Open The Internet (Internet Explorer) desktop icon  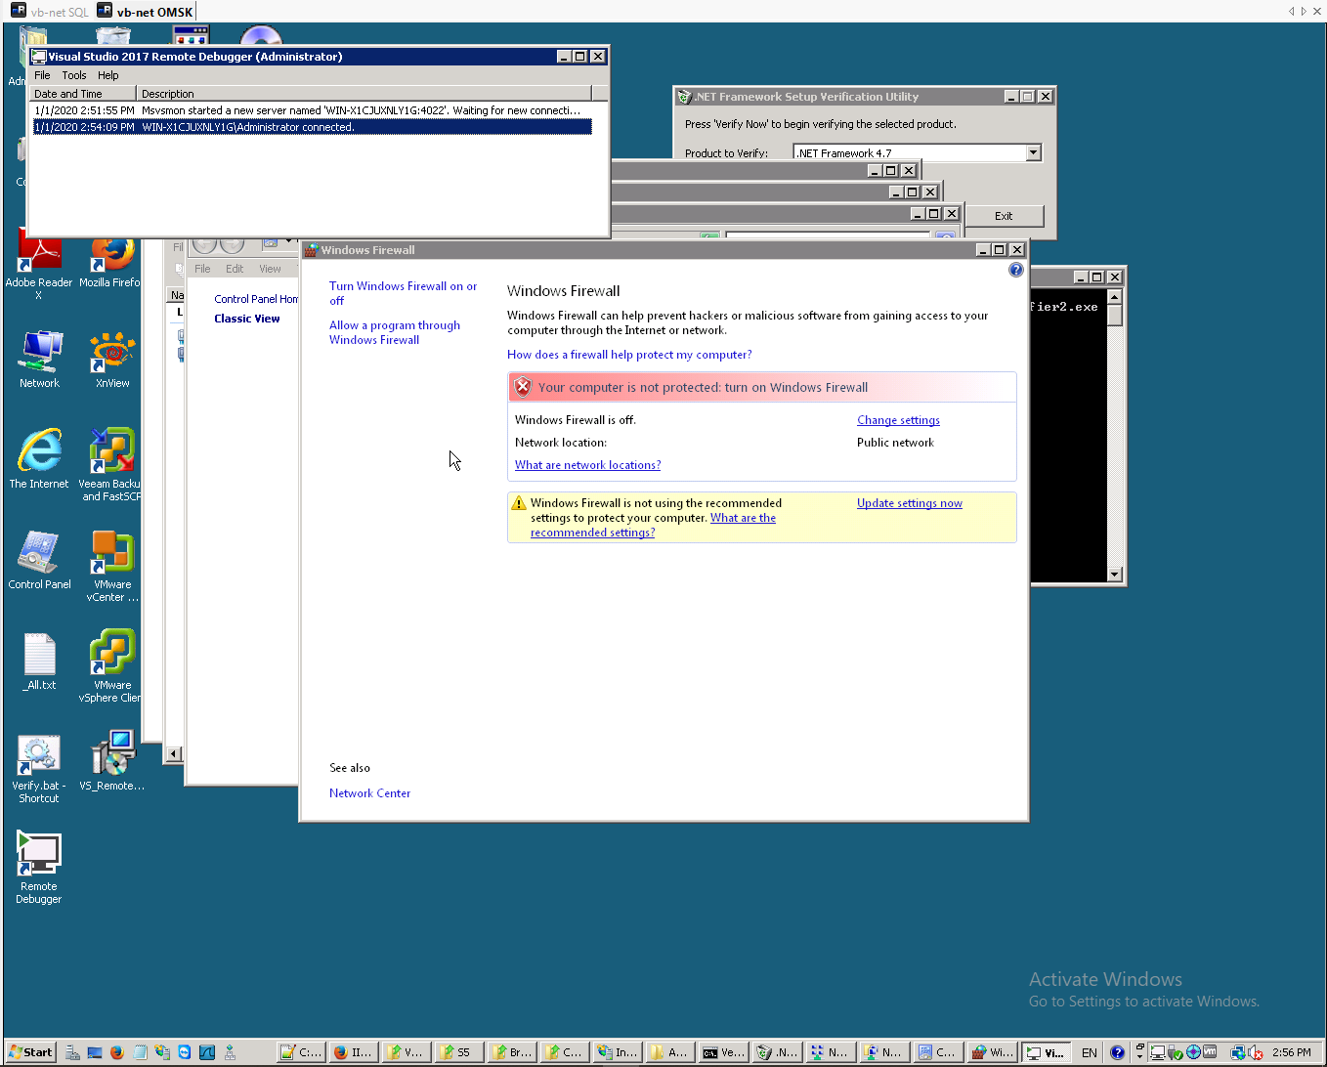click(39, 459)
